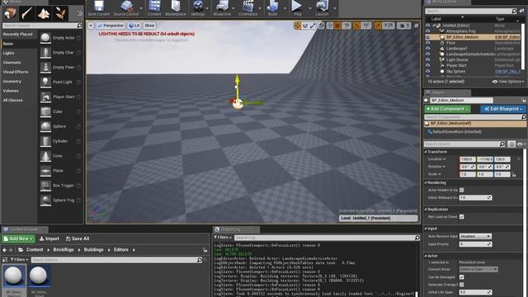Open the Marketplace icon

coord(176,8)
